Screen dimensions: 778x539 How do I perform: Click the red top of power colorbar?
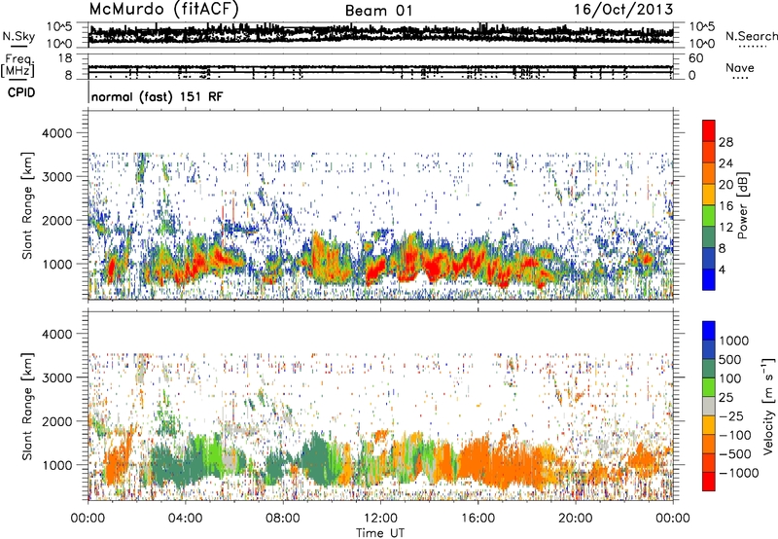point(709,130)
